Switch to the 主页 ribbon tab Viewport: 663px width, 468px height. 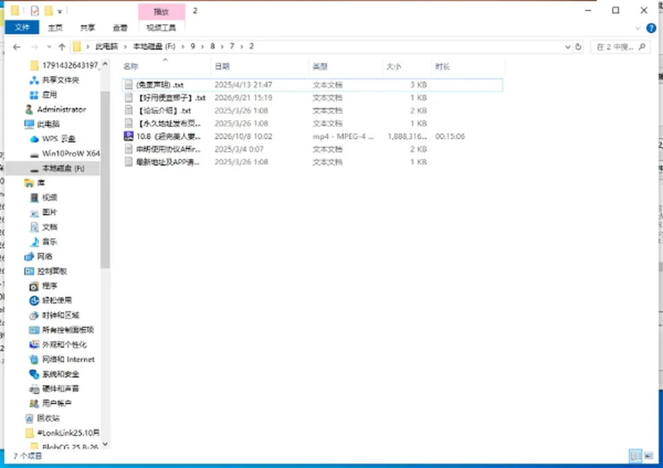[x=55, y=28]
